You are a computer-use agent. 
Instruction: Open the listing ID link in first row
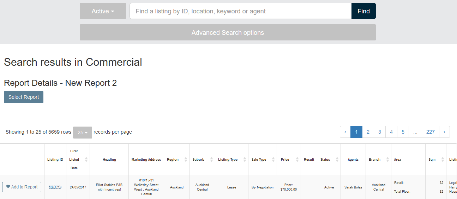(x=55, y=187)
